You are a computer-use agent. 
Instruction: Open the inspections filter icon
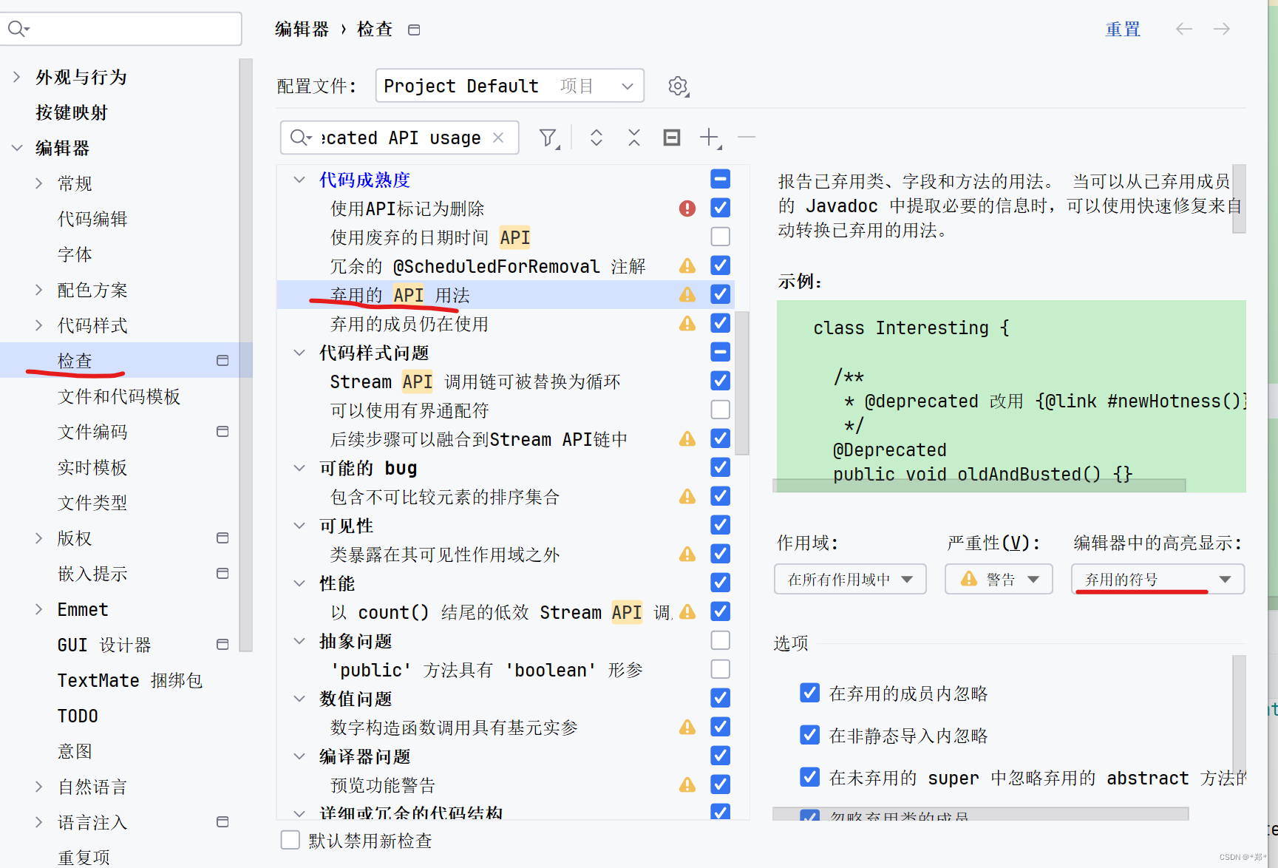click(x=548, y=138)
